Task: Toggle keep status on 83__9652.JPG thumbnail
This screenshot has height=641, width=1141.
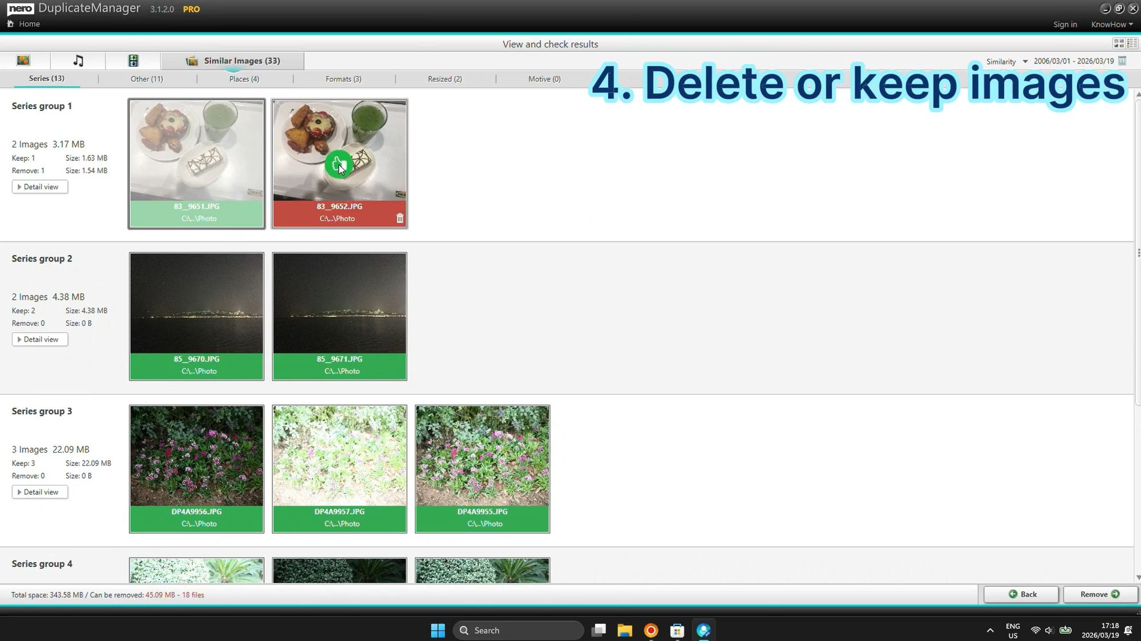Action: (339, 164)
